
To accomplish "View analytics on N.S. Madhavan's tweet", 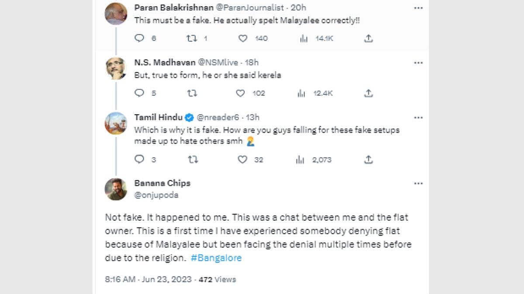I will pos(301,93).
